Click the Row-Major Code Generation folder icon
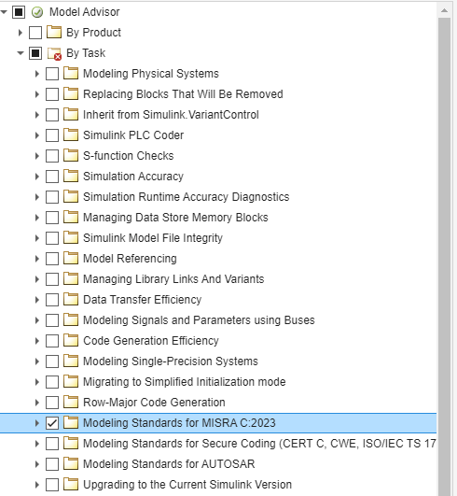Viewport: 457px width, 496px height. [71, 403]
